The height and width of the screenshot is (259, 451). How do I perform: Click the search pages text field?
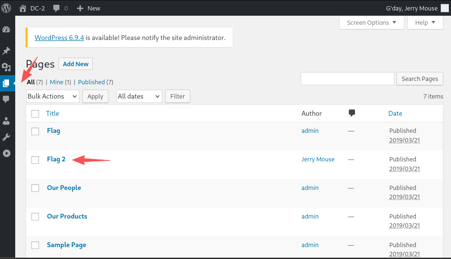click(347, 79)
